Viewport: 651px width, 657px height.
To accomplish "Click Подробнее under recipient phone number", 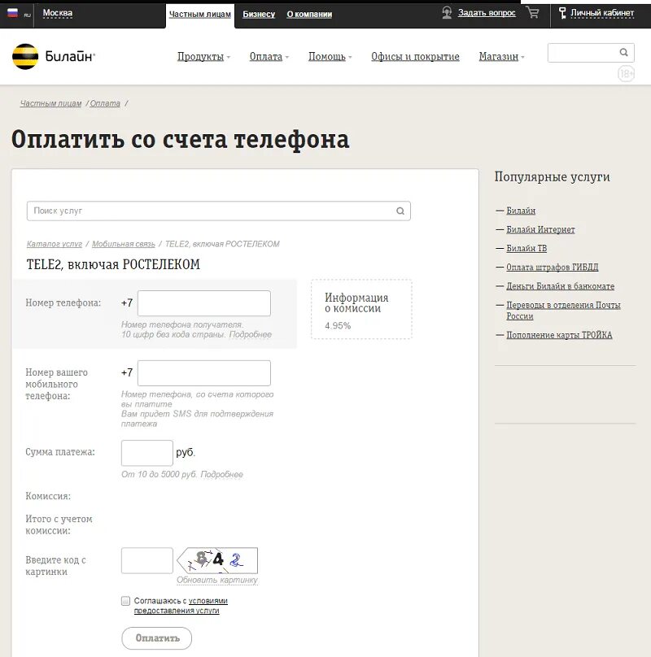I will 251,334.
